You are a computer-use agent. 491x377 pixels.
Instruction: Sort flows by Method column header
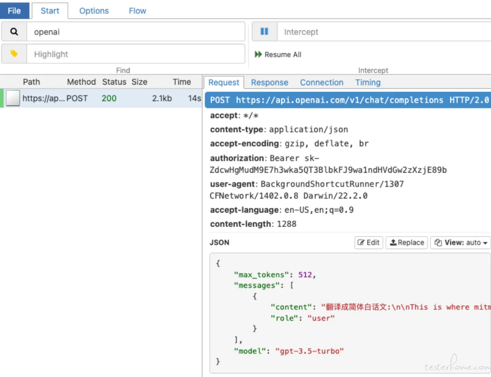coord(81,82)
